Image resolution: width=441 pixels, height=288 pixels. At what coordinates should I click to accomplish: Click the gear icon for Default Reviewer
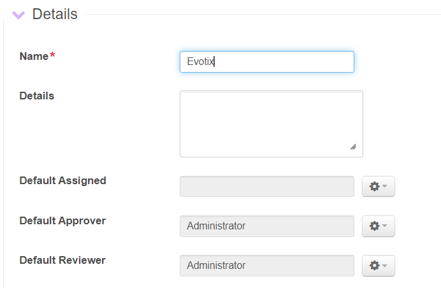(374, 266)
